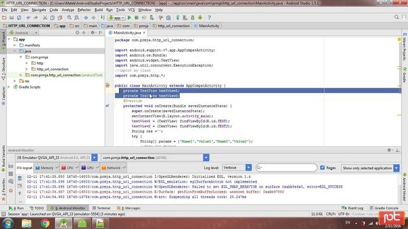Click the File Explorer taskbar icon
This screenshot has height=229, width=408.
[x=27, y=223]
